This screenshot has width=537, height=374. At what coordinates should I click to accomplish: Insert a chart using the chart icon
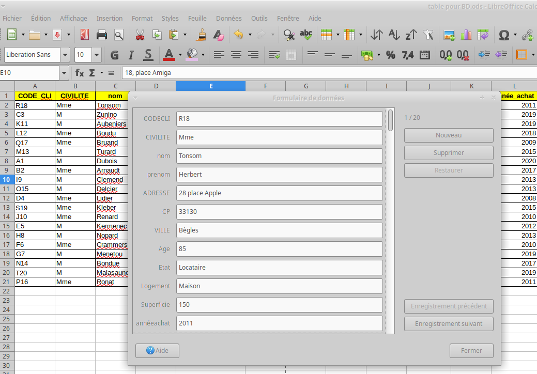[x=466, y=35]
